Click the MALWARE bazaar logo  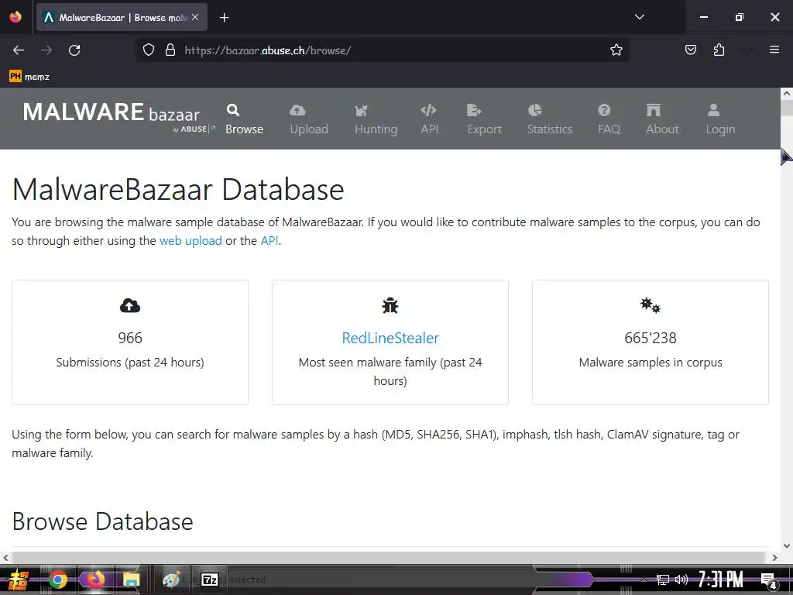(118, 117)
